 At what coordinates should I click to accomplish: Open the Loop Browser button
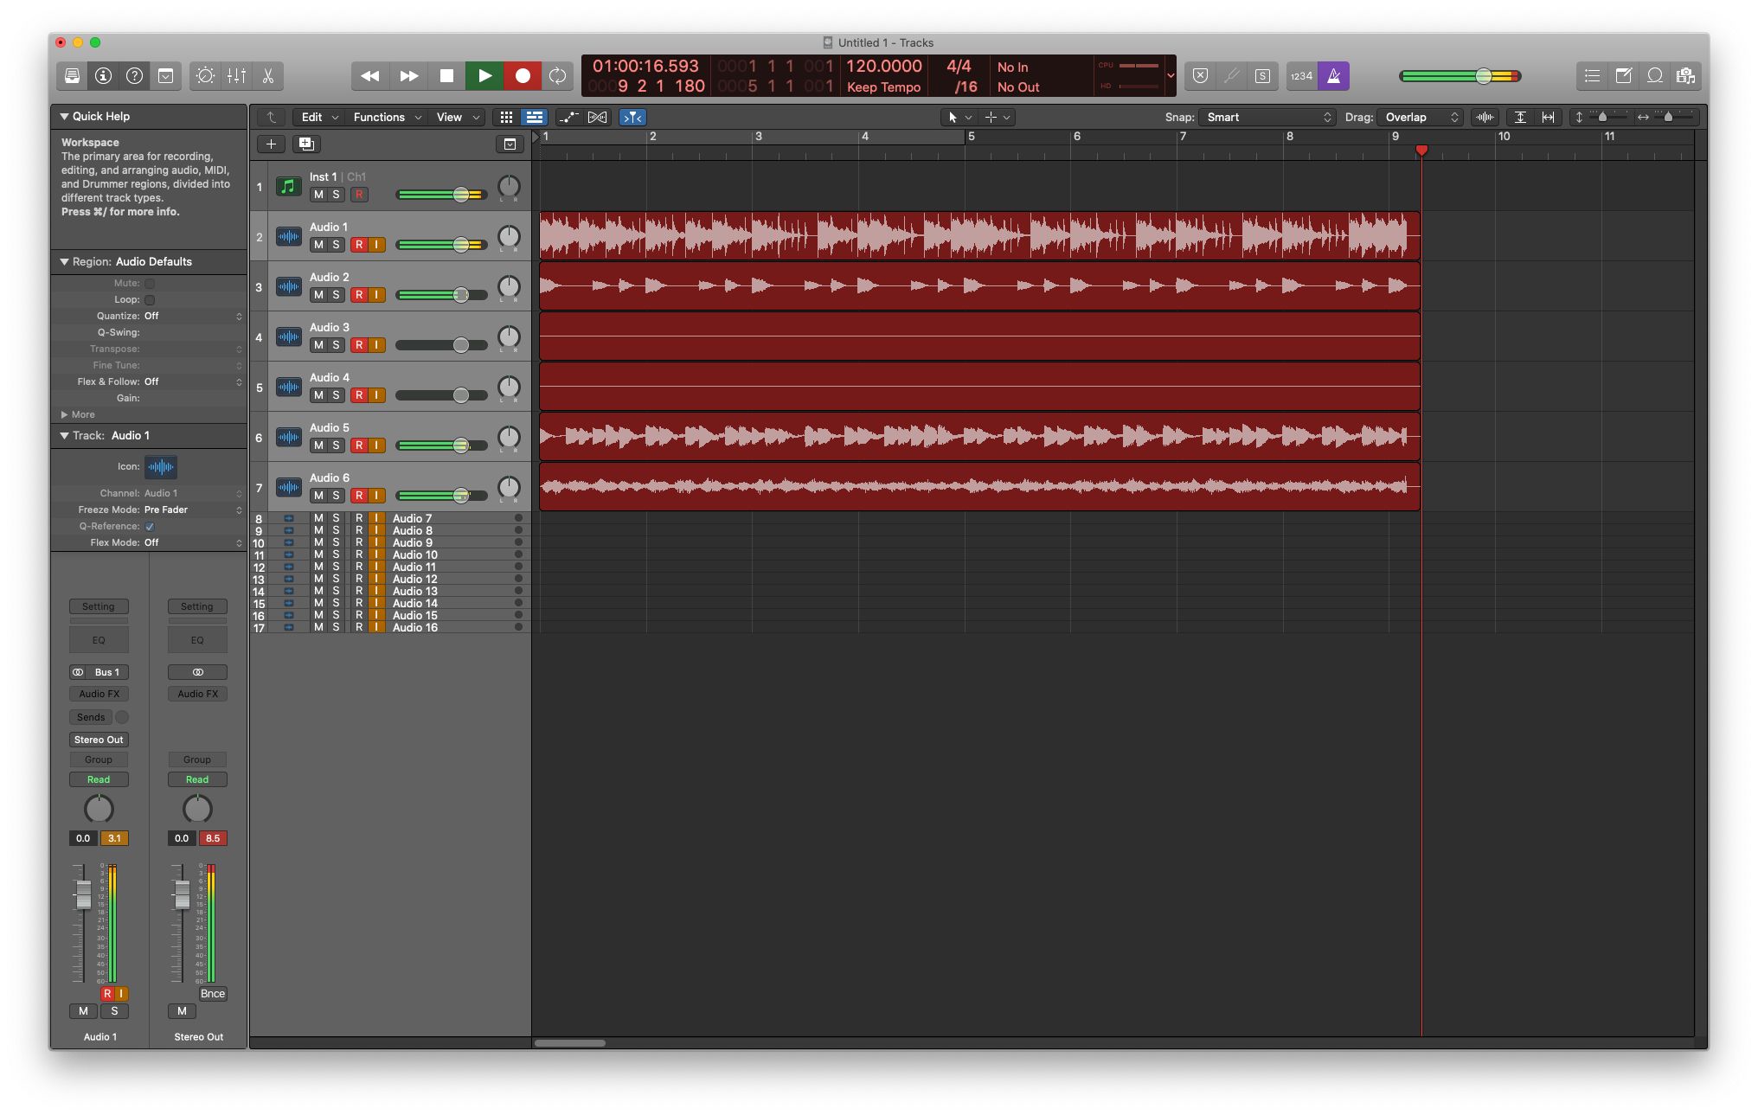[x=1654, y=76]
